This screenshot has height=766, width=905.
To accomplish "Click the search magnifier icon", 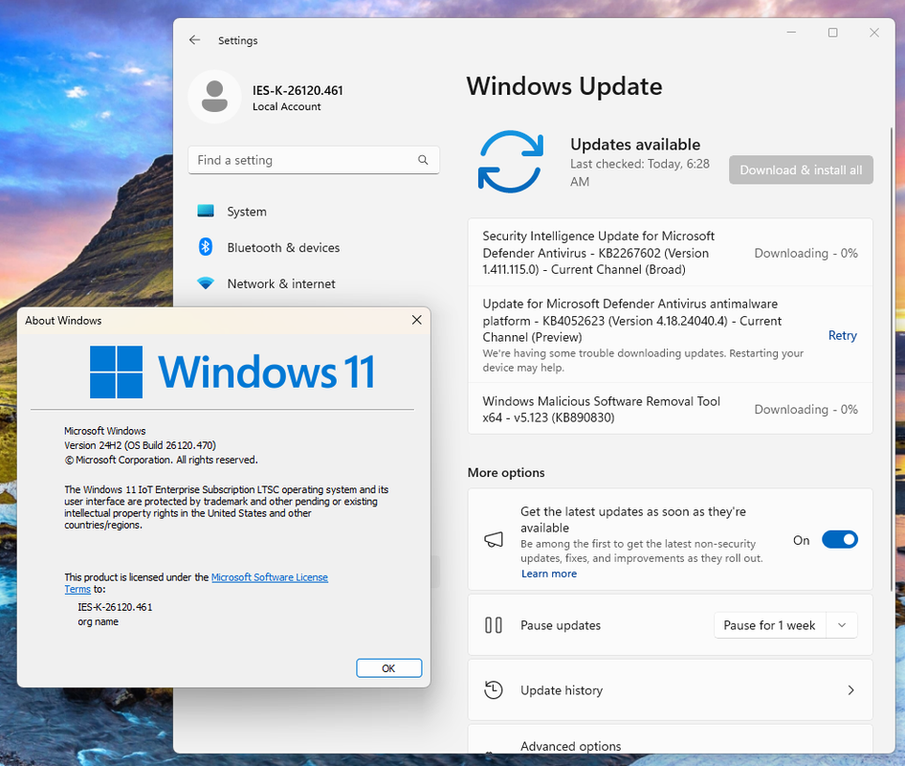I will click(423, 160).
